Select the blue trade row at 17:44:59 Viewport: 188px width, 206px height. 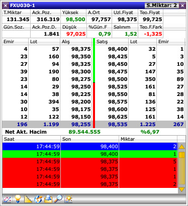[x=90, y=146]
